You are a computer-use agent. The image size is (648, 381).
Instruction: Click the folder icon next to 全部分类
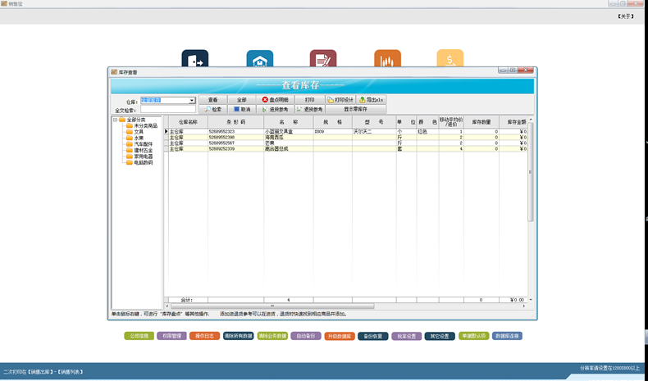click(x=122, y=120)
